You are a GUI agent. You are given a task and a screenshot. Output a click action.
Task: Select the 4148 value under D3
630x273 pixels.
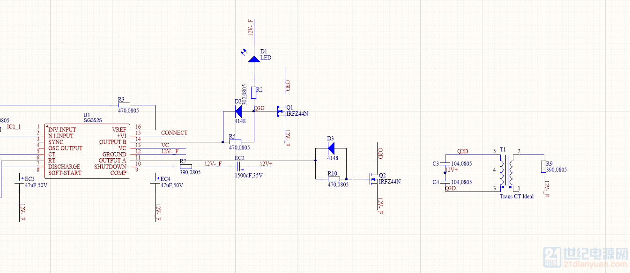coord(333,158)
